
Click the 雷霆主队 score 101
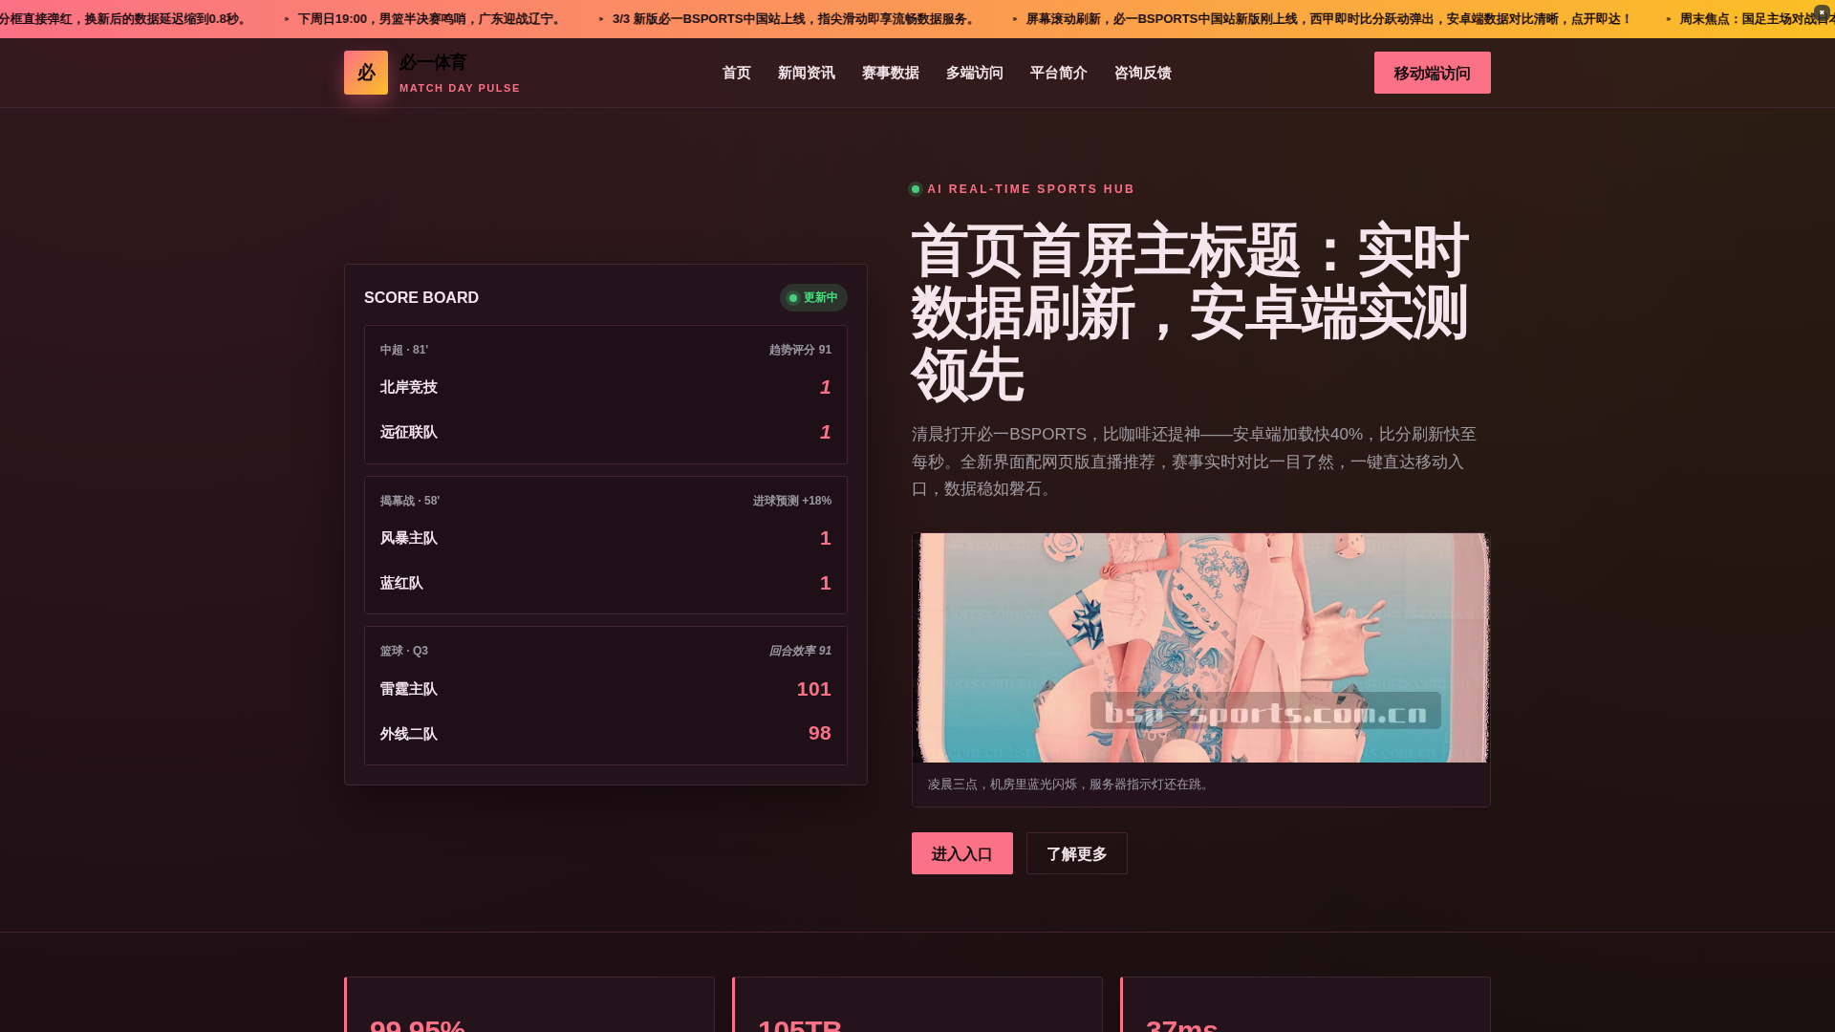[x=814, y=689]
